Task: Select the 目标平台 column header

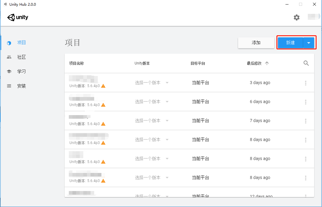Action: pos(197,63)
